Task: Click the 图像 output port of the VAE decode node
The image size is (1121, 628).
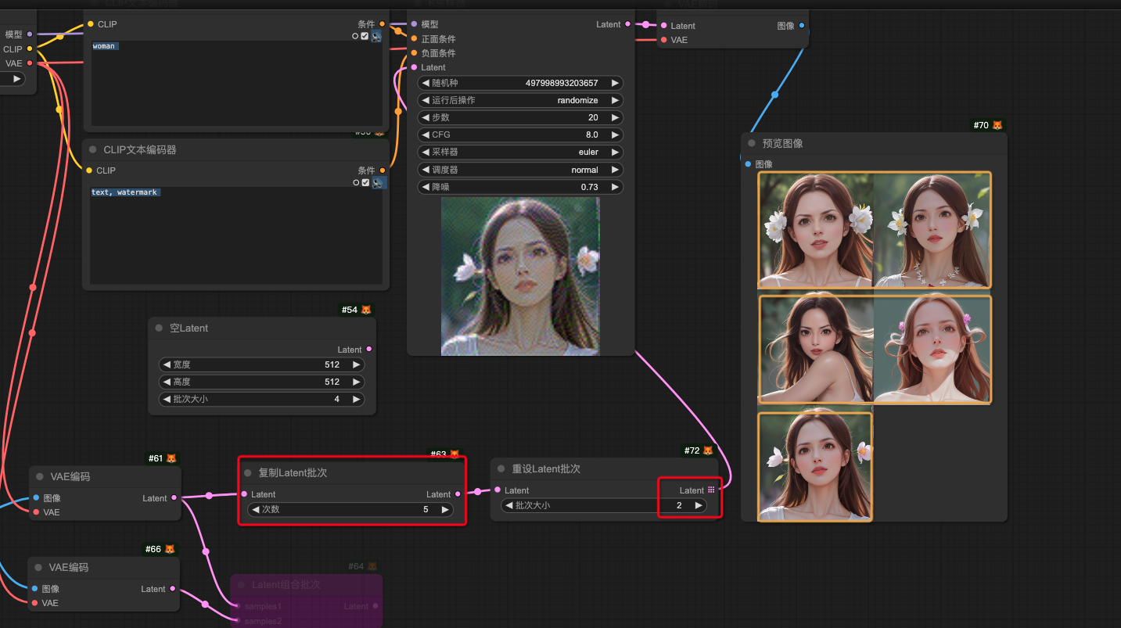Action: pos(802,26)
